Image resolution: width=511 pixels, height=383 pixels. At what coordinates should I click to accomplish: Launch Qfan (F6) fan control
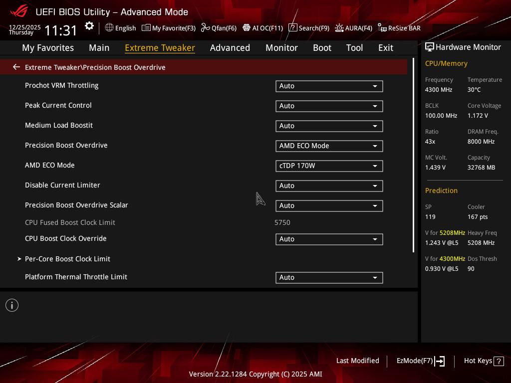click(x=219, y=28)
